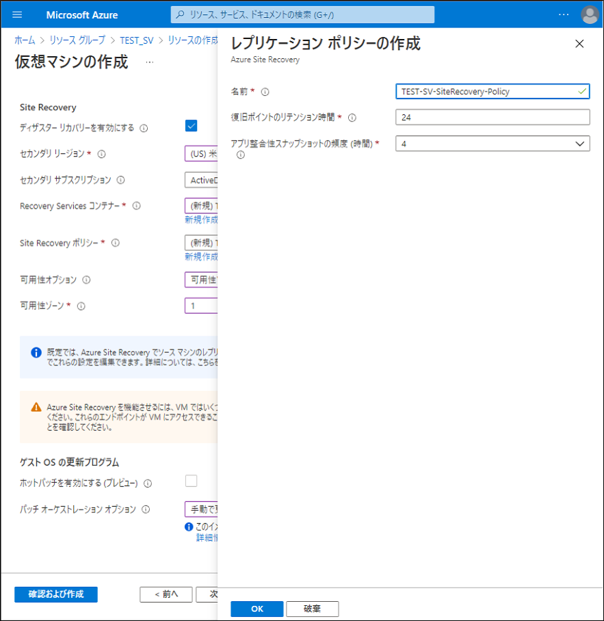This screenshot has width=604, height=621.
Task: Show info for アプリ整合性スナップショットの頻度
Action: (240, 155)
